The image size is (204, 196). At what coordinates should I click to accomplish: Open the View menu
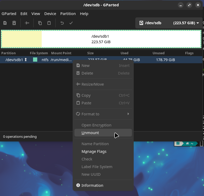[36, 14]
